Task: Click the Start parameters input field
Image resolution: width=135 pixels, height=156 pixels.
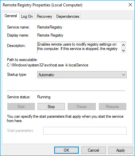Action: tap(85, 131)
